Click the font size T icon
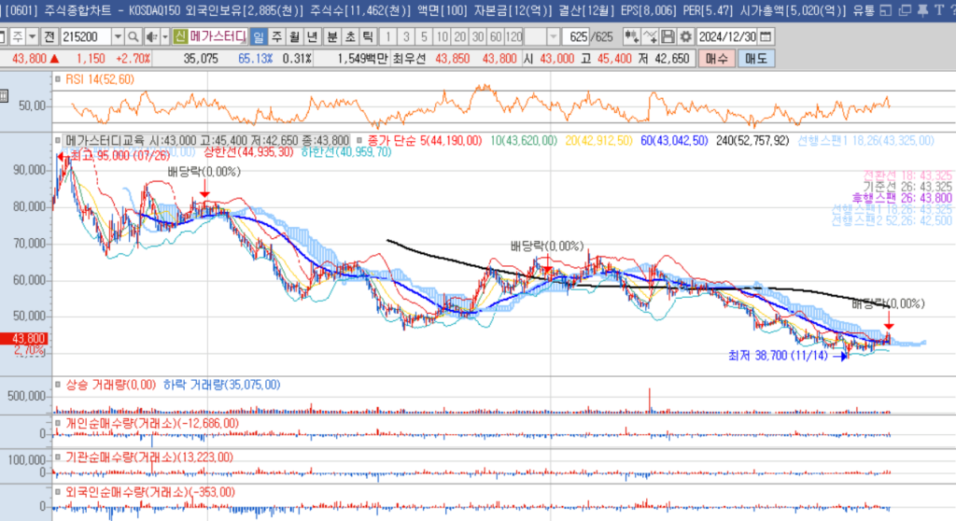This screenshot has width=956, height=521. click(x=937, y=9)
